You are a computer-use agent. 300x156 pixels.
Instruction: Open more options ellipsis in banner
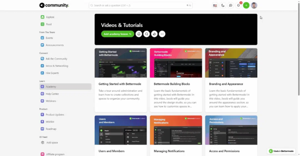tap(162, 34)
